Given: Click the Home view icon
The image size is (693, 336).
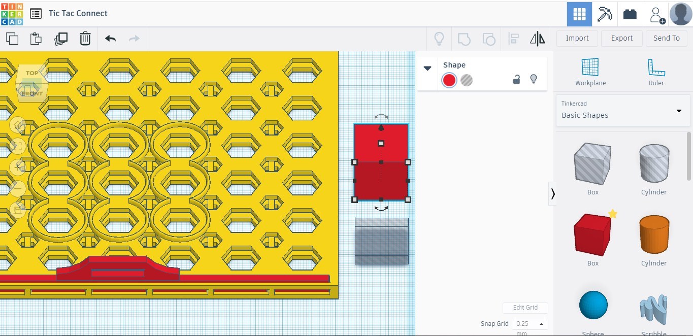Looking at the screenshot, I should click(x=18, y=125).
